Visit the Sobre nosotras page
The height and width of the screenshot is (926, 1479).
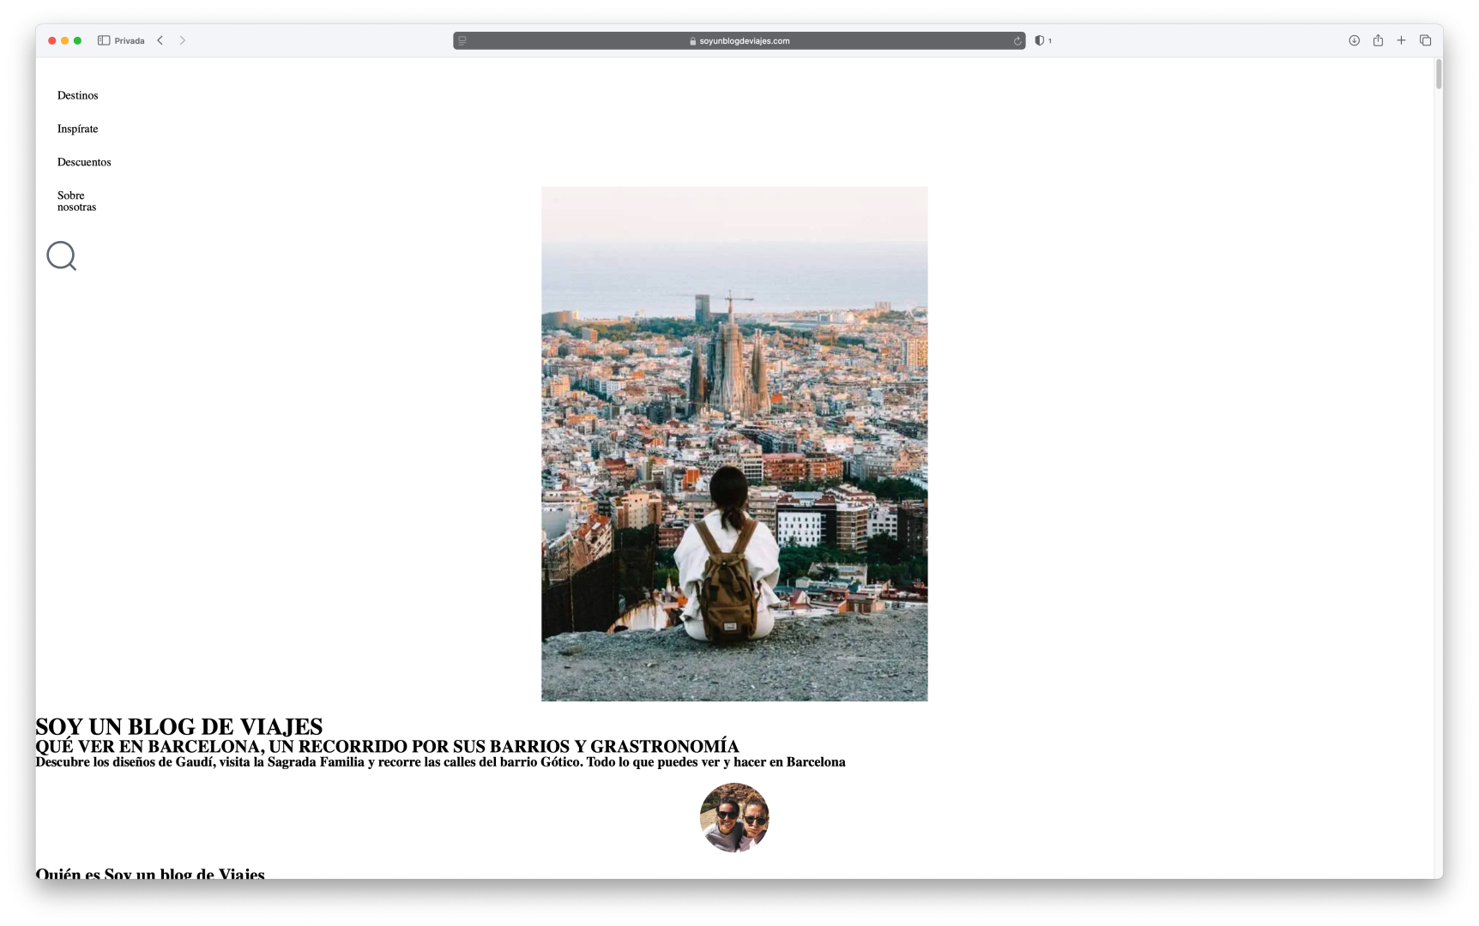pyautogui.click(x=76, y=201)
